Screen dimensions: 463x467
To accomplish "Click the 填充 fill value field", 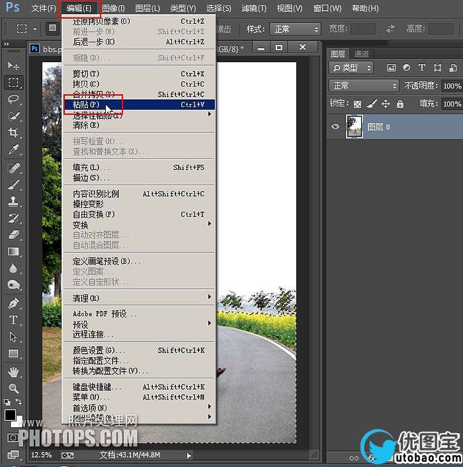I will tap(451, 104).
